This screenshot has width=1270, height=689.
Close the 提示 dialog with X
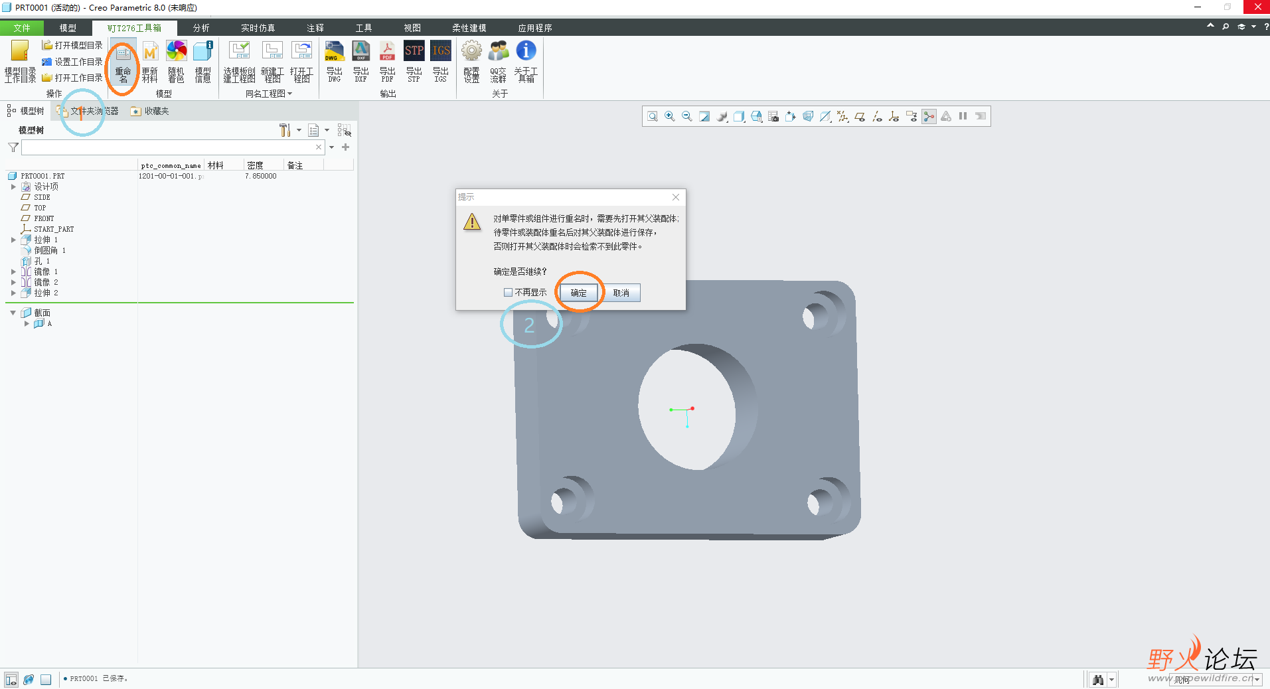pos(676,197)
